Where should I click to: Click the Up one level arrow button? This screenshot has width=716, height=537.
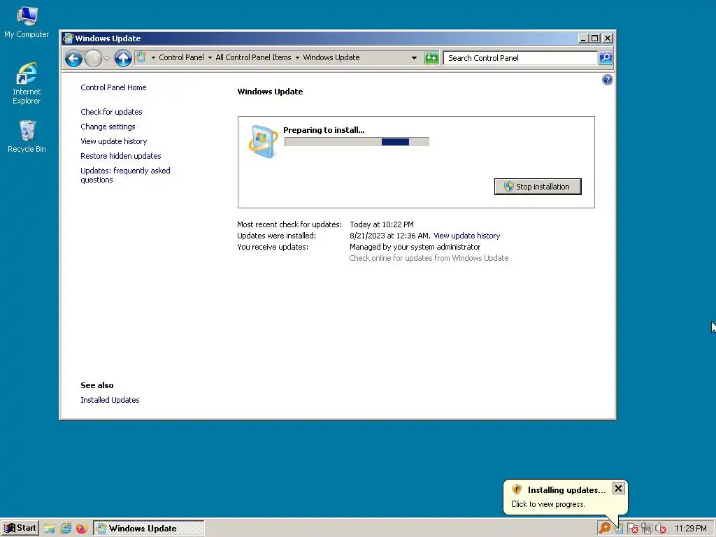123,59
